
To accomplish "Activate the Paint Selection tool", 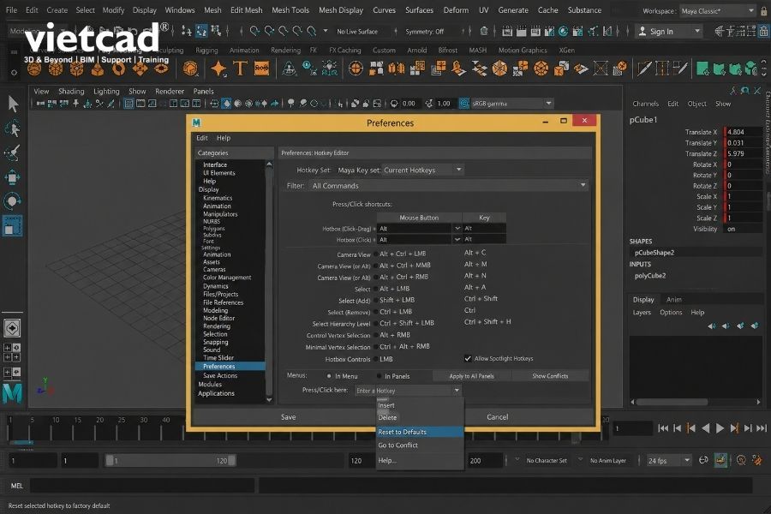I will tap(12, 153).
